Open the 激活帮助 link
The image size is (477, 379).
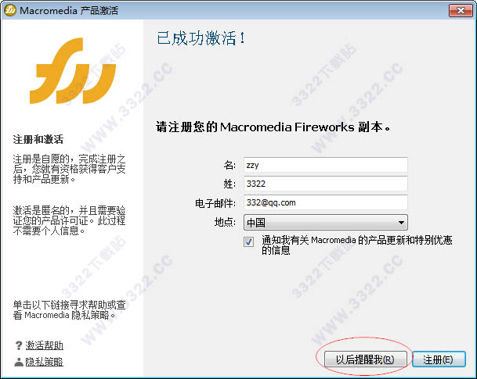45,345
